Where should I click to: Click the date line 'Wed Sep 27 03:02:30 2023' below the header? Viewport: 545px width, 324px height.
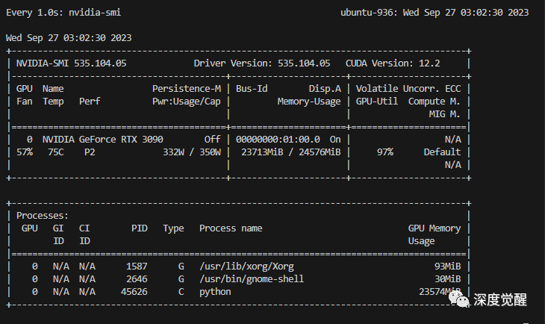click(x=69, y=38)
